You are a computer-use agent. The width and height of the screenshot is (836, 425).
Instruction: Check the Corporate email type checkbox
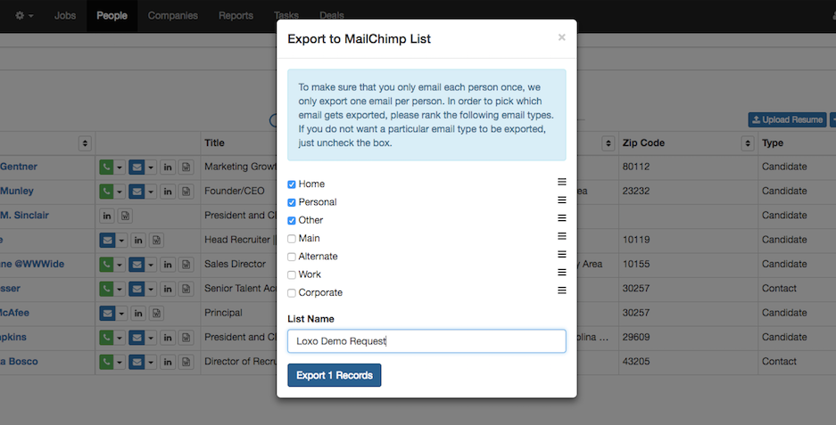point(292,293)
